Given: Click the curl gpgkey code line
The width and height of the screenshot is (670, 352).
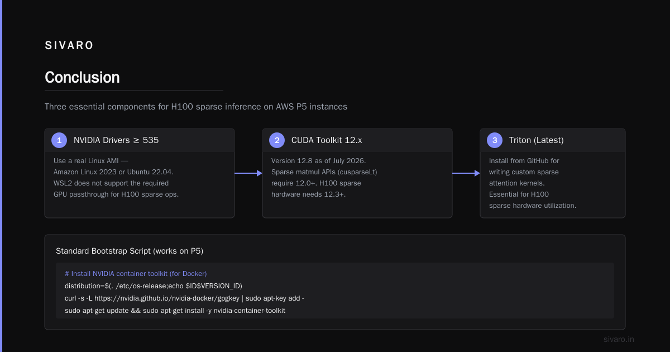Looking at the screenshot, I should [184, 298].
